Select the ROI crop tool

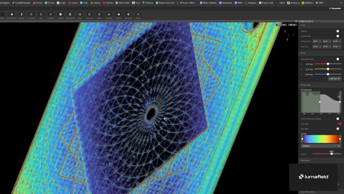coord(41,14)
